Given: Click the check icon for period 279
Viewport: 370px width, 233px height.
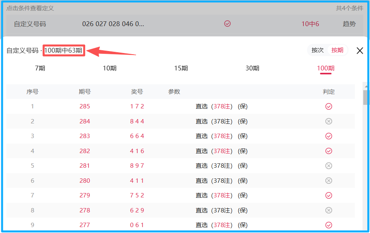Looking at the screenshot, I should (328, 195).
